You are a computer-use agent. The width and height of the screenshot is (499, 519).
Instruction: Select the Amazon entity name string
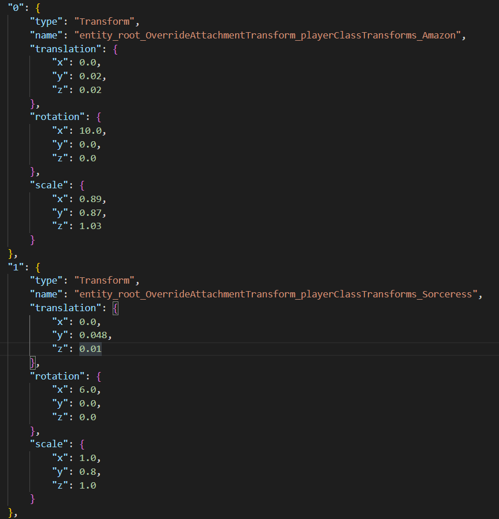click(x=267, y=36)
